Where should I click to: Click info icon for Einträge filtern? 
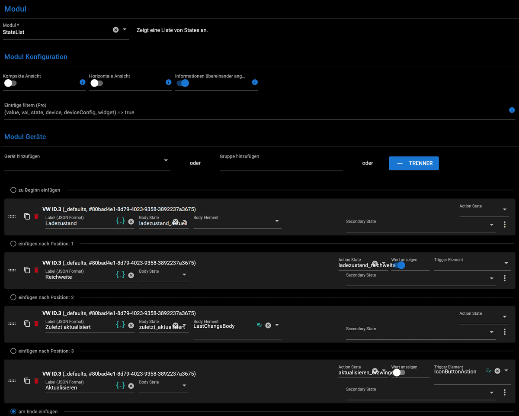[512, 110]
